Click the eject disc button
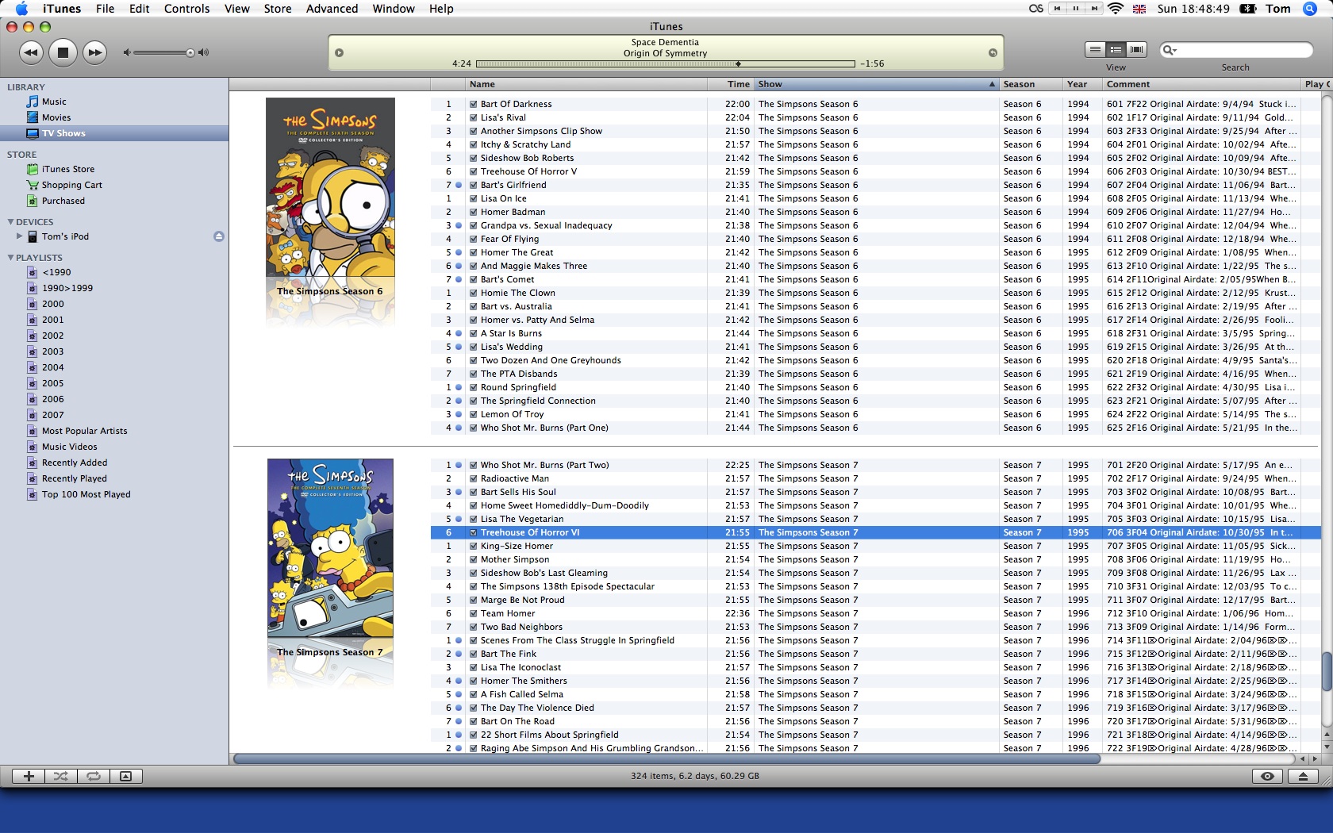The width and height of the screenshot is (1333, 833). coord(1302,777)
